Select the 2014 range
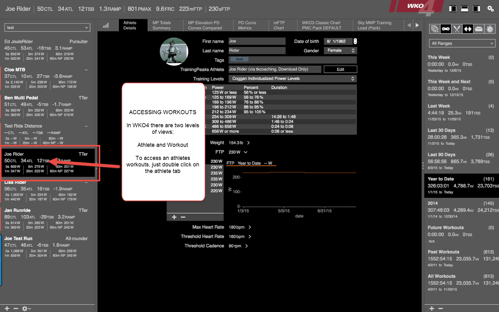The width and height of the screenshot is (499, 312). coord(461,210)
